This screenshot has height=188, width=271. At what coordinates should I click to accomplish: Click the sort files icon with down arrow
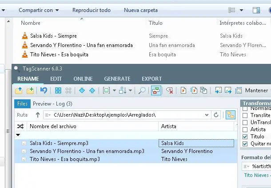pyautogui.click(x=123, y=90)
